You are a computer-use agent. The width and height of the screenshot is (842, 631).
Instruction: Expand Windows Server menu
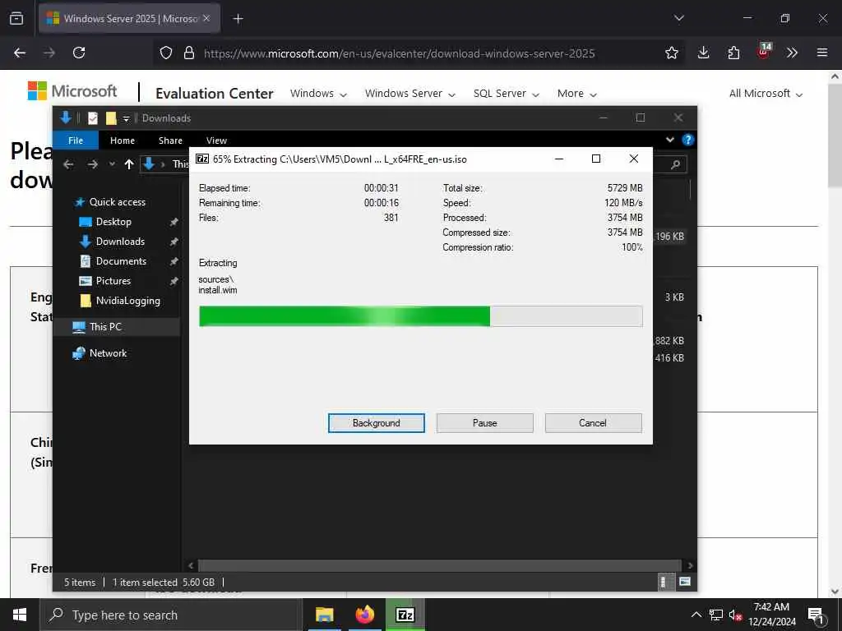[410, 94]
